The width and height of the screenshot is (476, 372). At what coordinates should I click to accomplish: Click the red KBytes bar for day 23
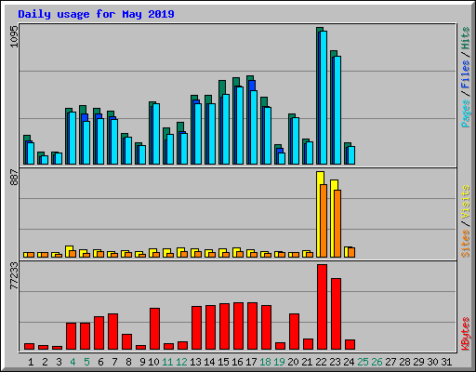(336, 314)
